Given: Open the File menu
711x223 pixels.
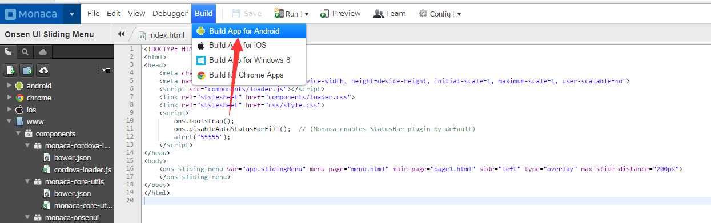Looking at the screenshot, I should [93, 13].
